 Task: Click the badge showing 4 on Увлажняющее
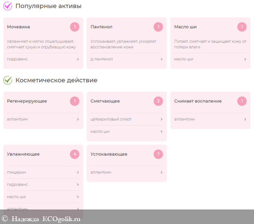(75, 154)
